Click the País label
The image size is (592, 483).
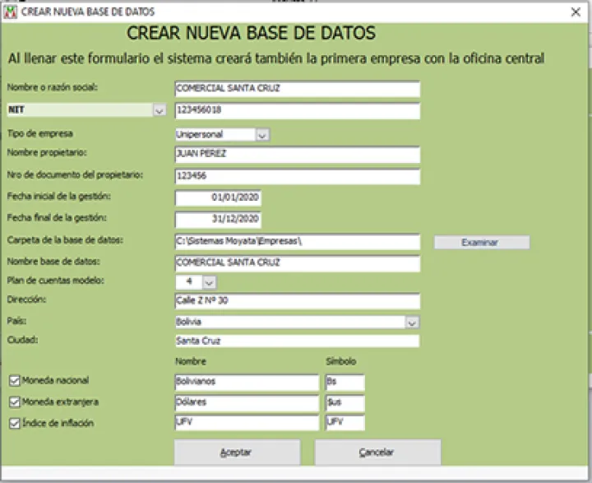coord(16,321)
